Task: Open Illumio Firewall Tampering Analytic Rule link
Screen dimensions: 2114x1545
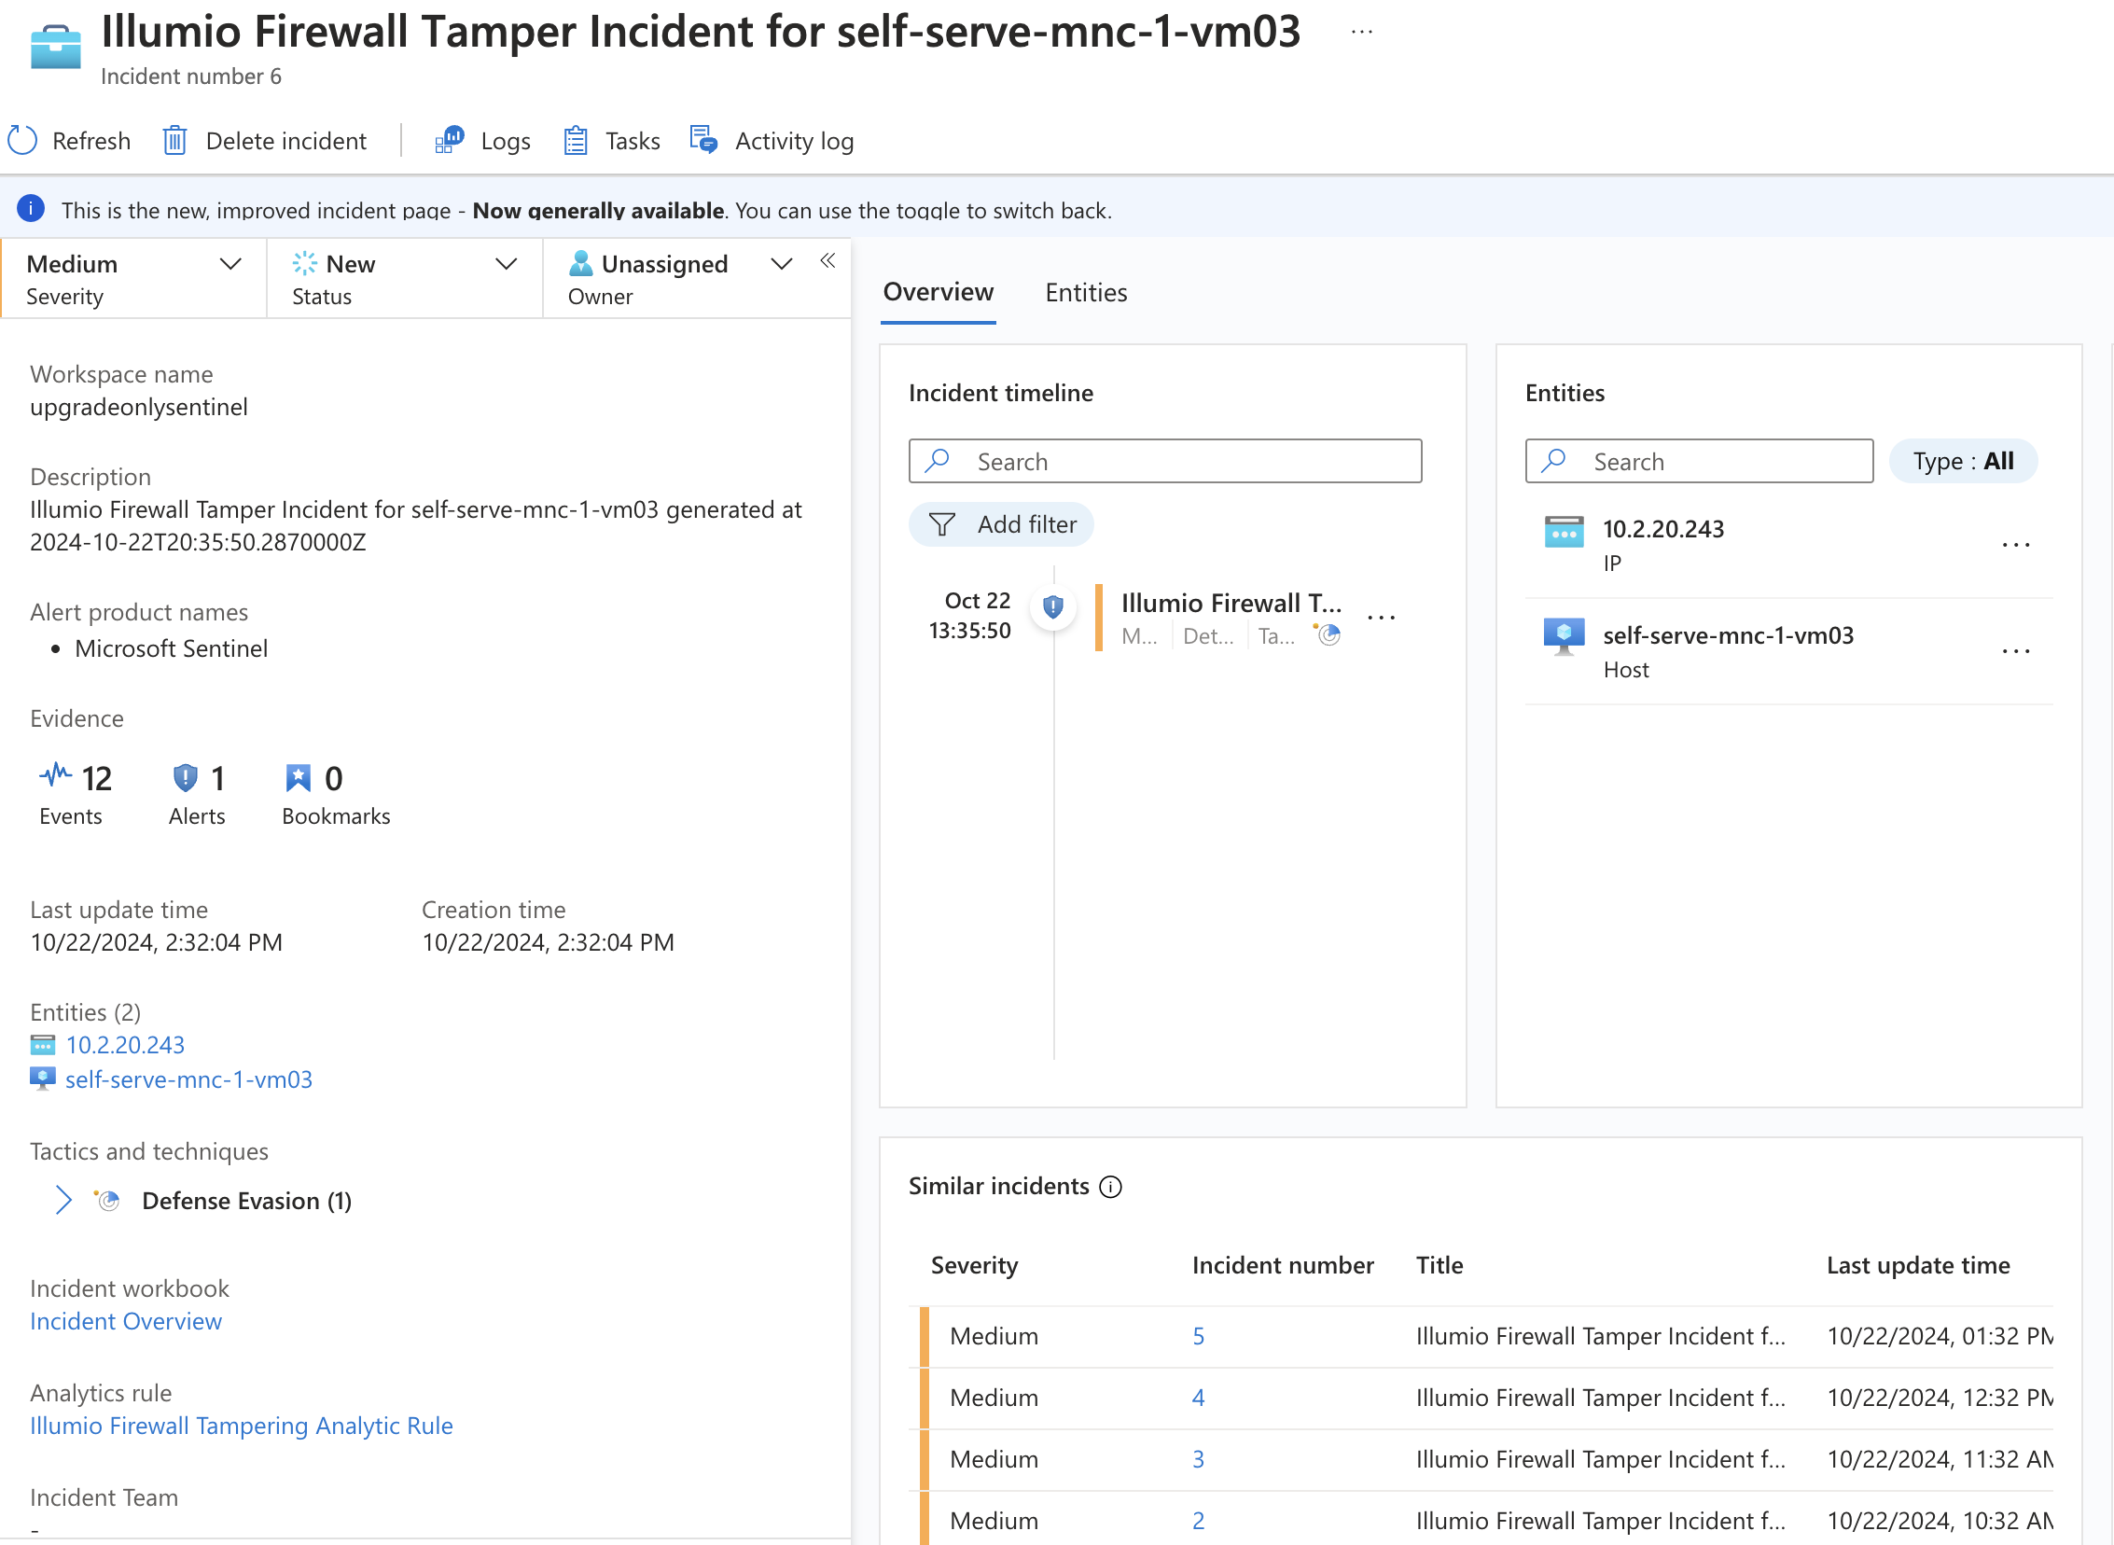Action: pyautogui.click(x=242, y=1427)
